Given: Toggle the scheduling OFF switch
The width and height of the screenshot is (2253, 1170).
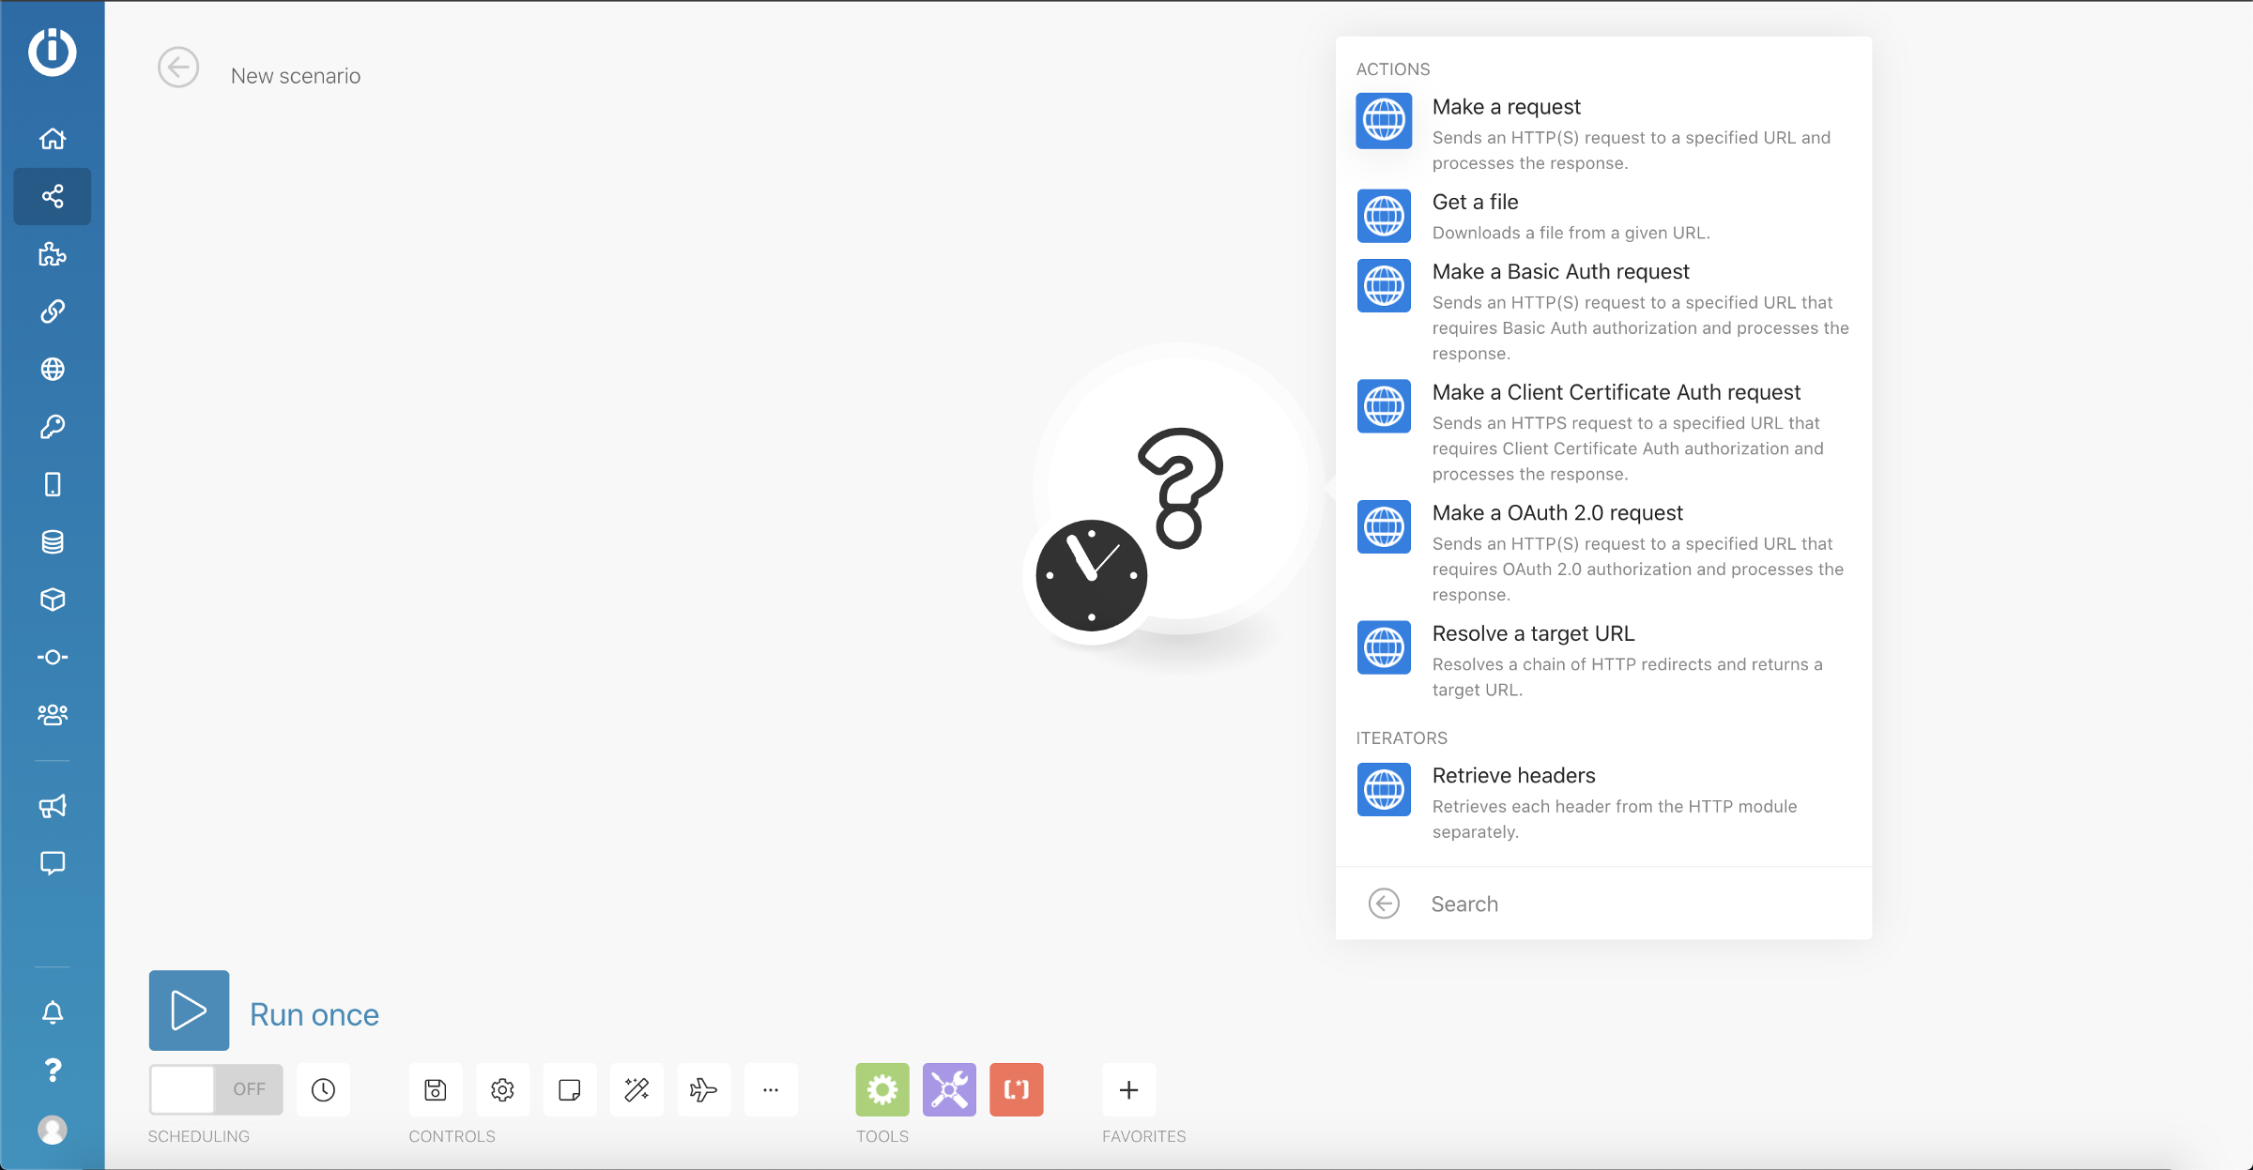Looking at the screenshot, I should [x=216, y=1089].
